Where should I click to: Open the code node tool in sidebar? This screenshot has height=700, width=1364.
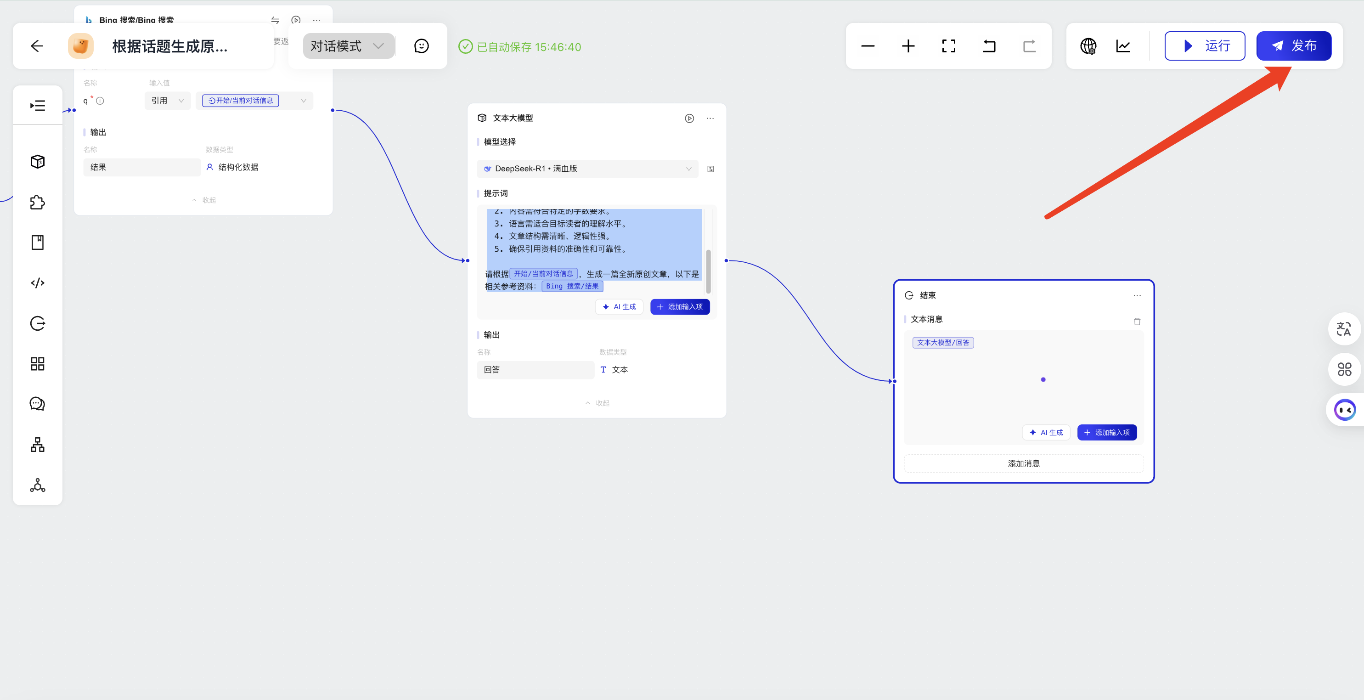38,283
